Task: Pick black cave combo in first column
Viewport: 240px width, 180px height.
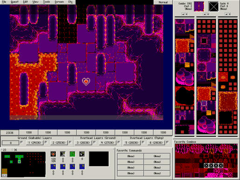Action: [x=185, y=96]
